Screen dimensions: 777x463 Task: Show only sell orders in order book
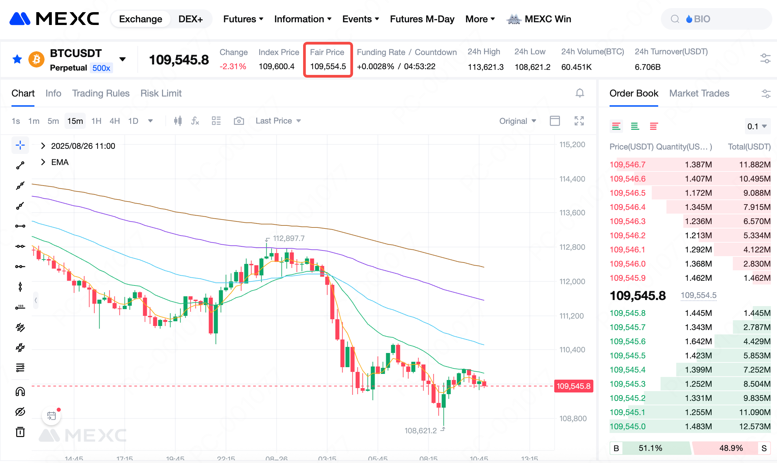click(x=654, y=127)
